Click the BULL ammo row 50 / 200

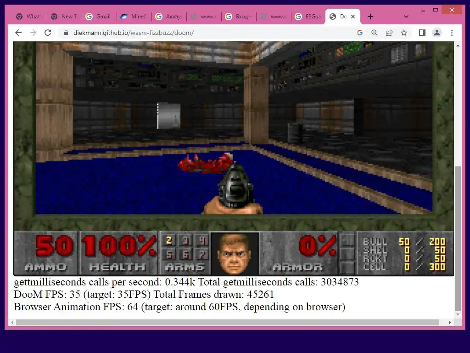404,242
